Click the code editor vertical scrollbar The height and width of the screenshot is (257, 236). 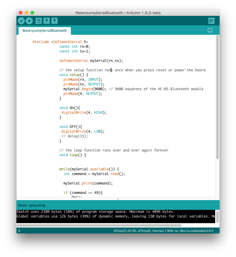pos(217,97)
